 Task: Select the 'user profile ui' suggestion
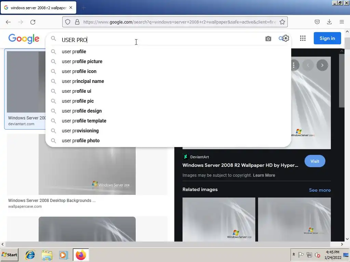[168, 91]
